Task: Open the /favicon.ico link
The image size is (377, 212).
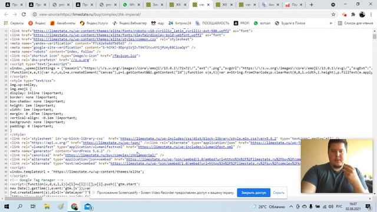Action: click(124, 56)
